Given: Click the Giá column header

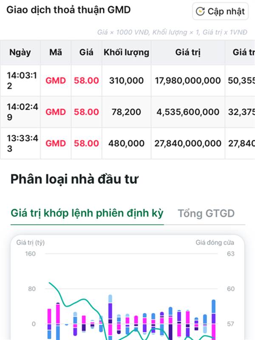Looking at the screenshot, I should point(86,52).
